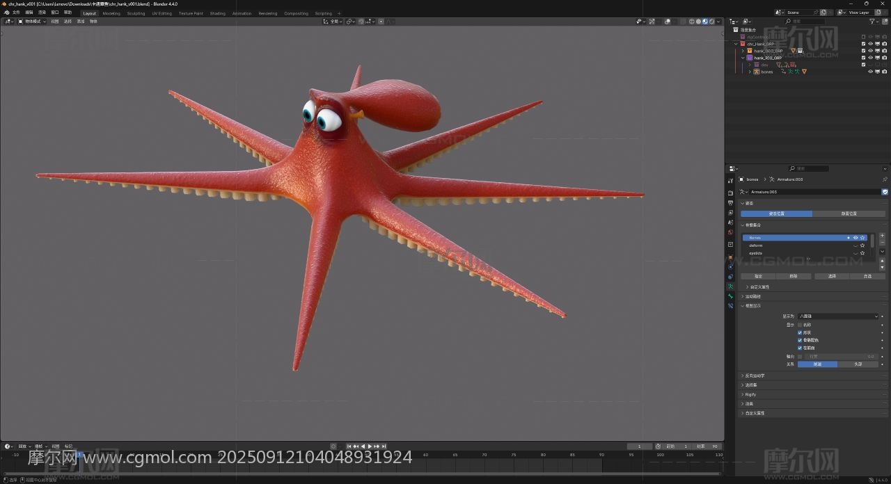Hide the Bones collection via eye icon

pyautogui.click(x=855, y=238)
